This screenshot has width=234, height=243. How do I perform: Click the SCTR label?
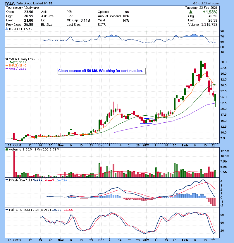tap(102, 25)
